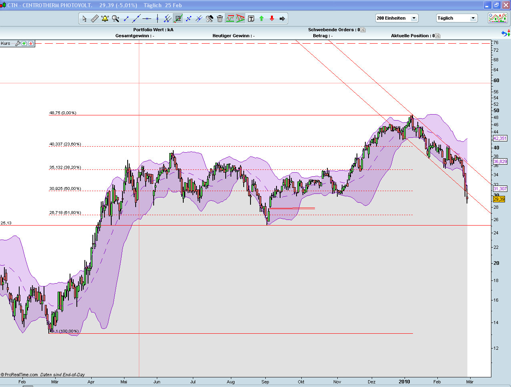Restore the chart window size
The image size is (511, 387).
pos(497,5)
